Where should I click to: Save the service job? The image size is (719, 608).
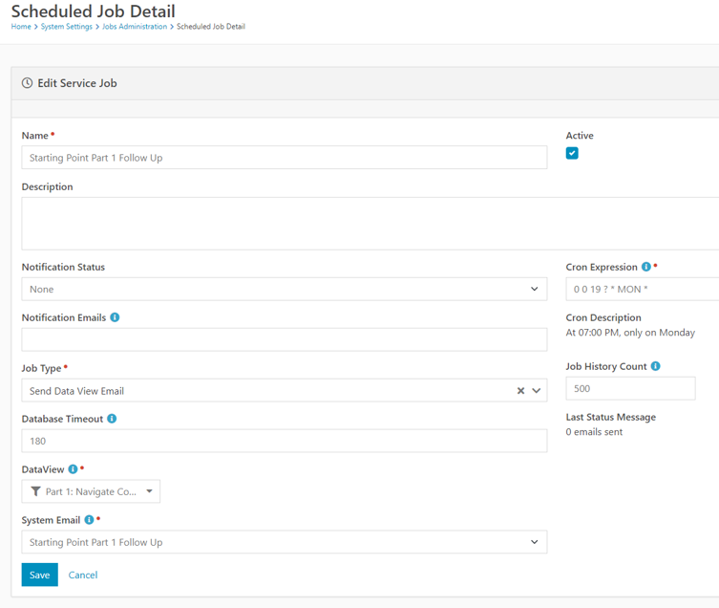(40, 575)
